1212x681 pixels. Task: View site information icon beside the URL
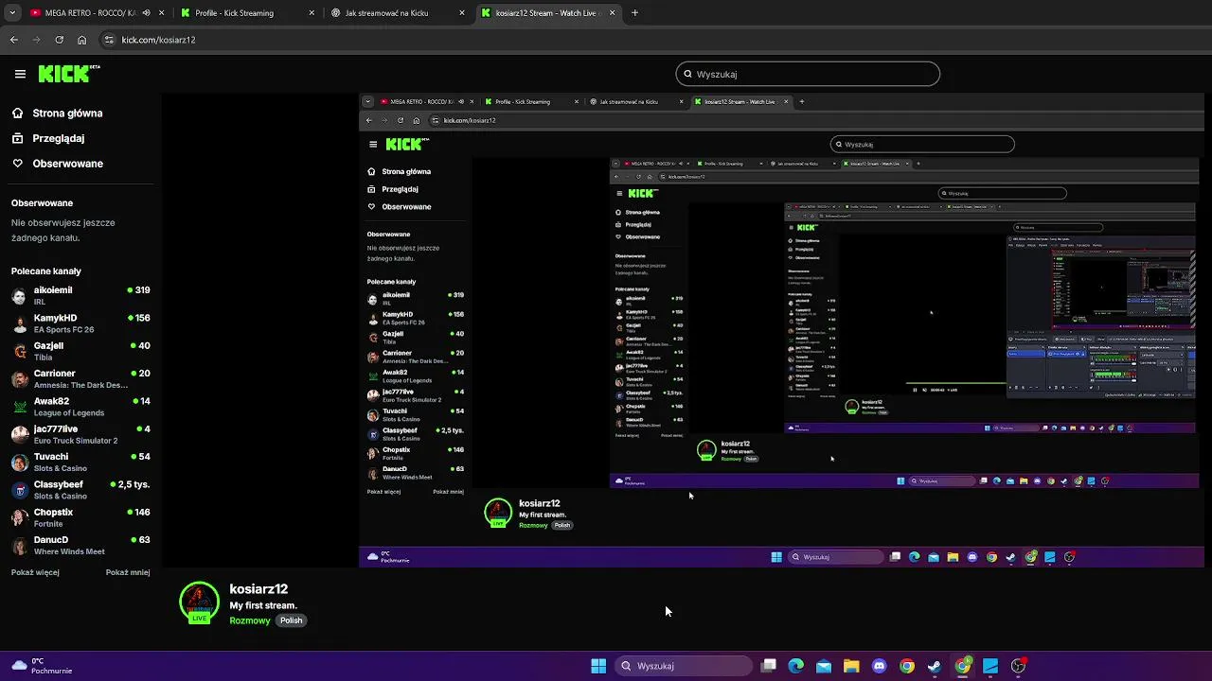coord(109,40)
